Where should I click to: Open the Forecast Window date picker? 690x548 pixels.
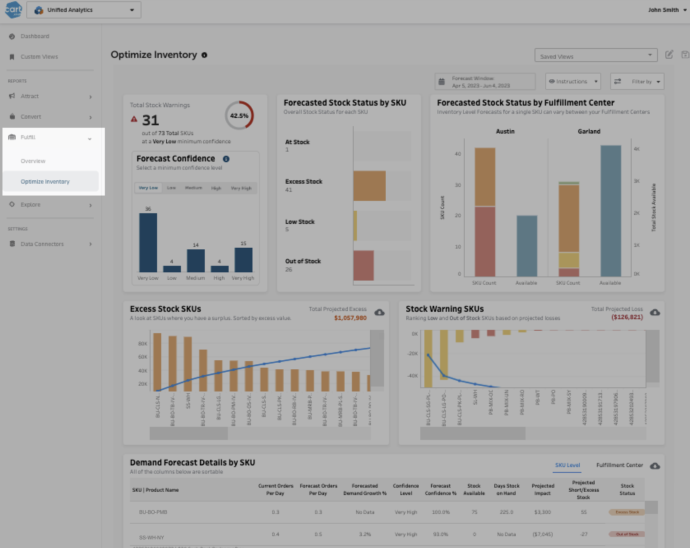[485, 81]
